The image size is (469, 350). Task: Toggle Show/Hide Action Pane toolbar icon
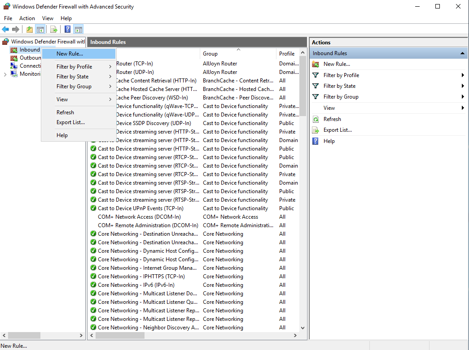point(79,30)
